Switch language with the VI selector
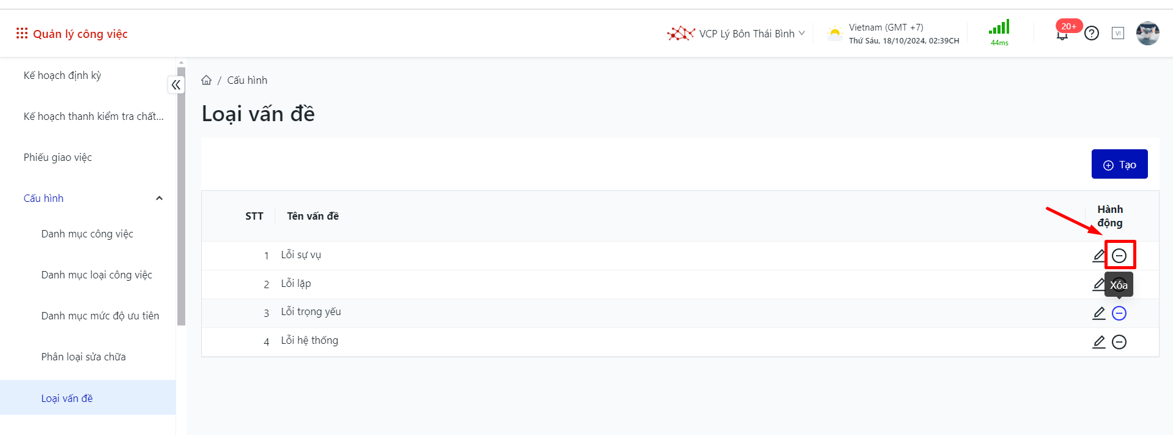 coord(1117,33)
